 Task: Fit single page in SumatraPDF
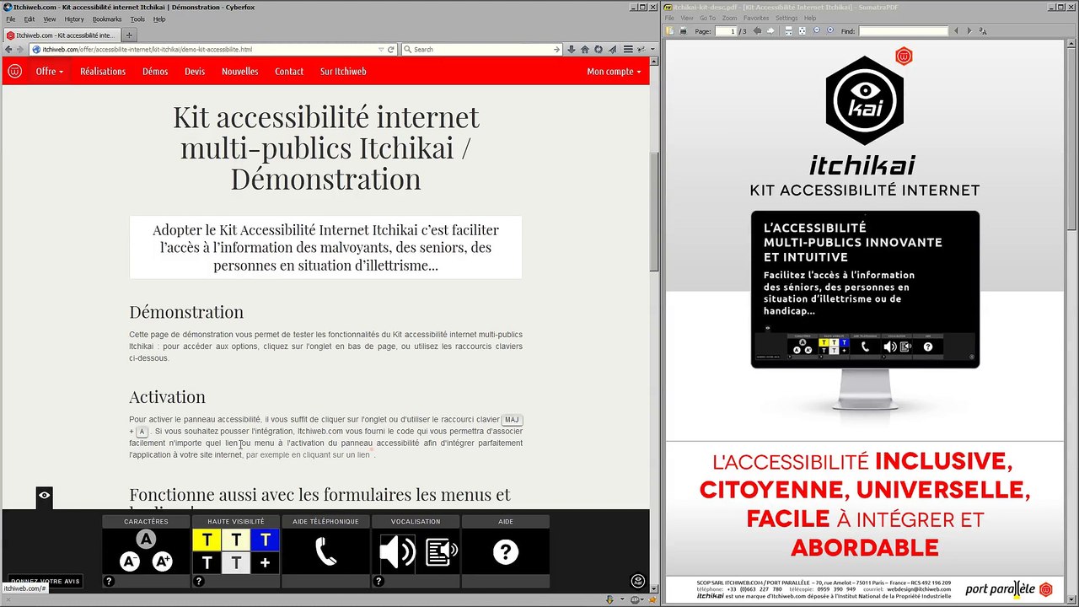[803, 31]
